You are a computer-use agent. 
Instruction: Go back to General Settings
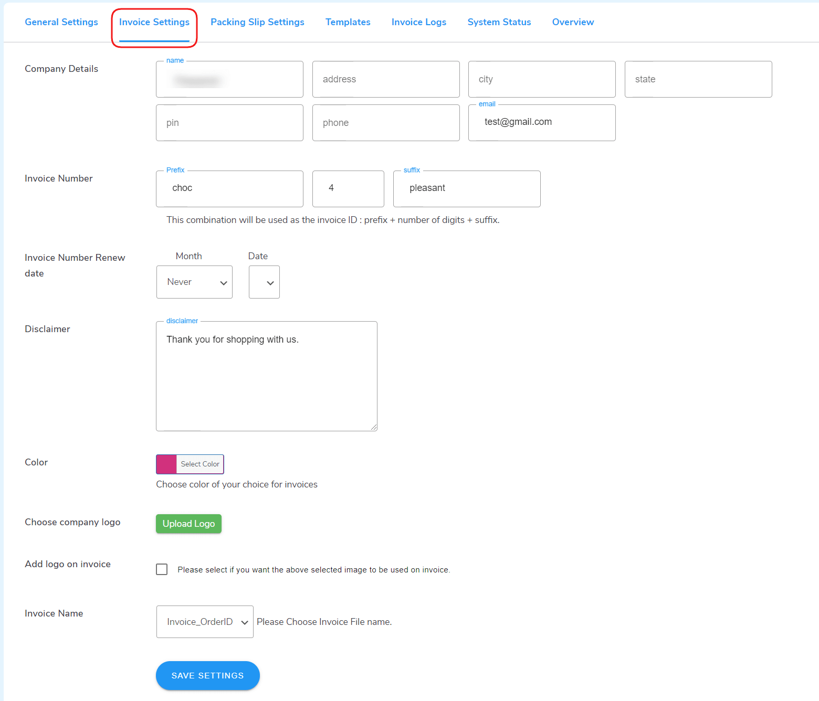pos(61,22)
